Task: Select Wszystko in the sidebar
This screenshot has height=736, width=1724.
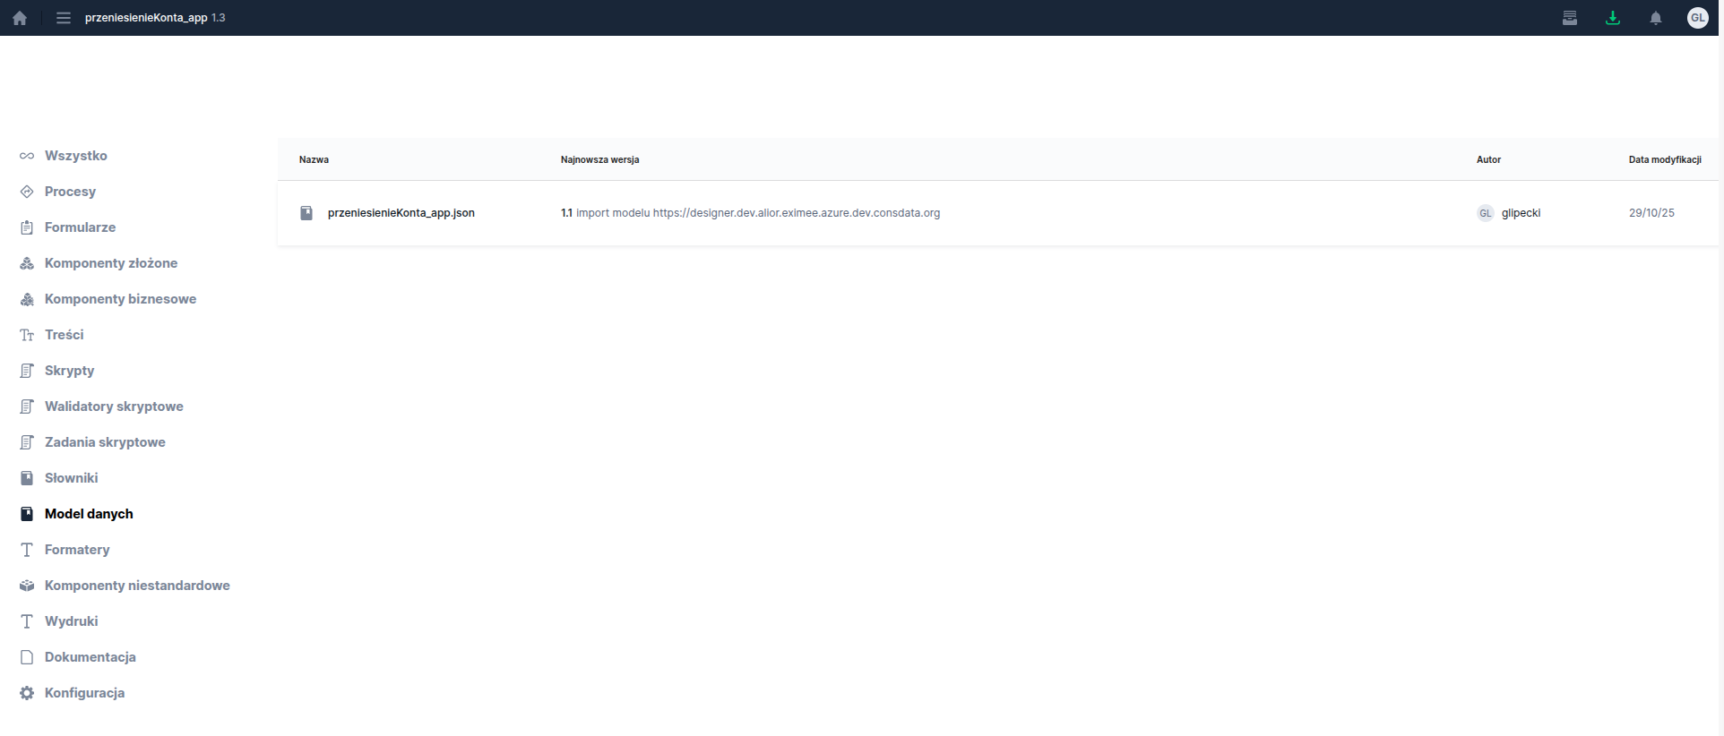Action: click(75, 156)
